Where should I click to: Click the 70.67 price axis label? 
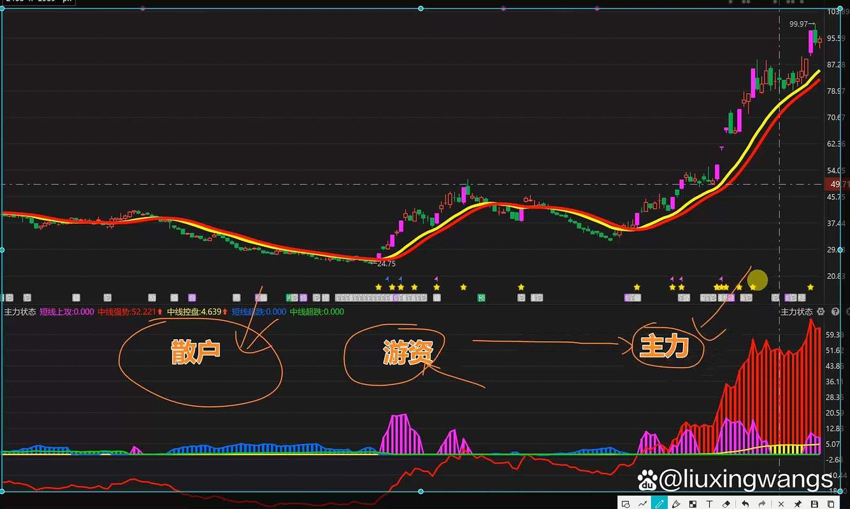837,118
